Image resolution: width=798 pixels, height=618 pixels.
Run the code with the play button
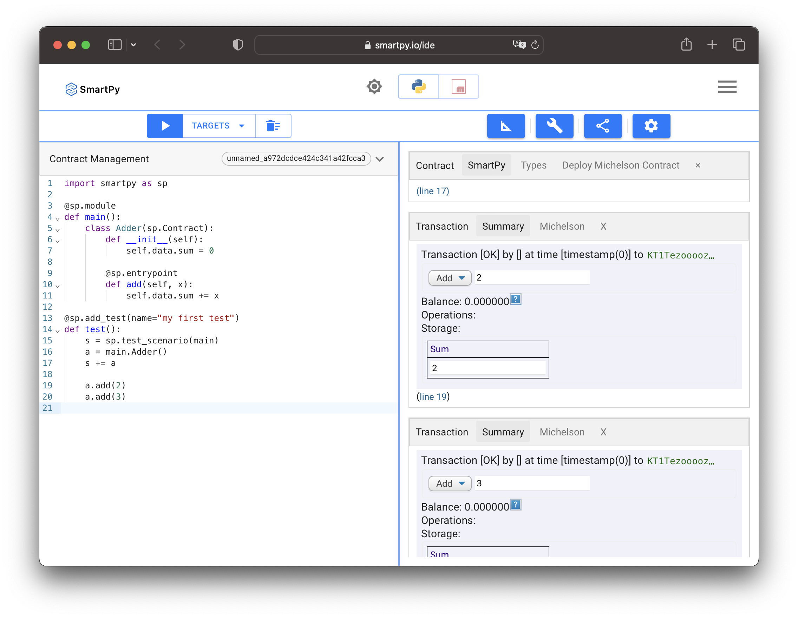[165, 126]
